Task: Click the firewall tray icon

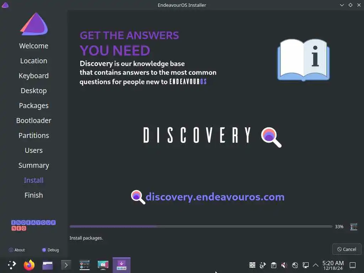Action: (252, 265)
